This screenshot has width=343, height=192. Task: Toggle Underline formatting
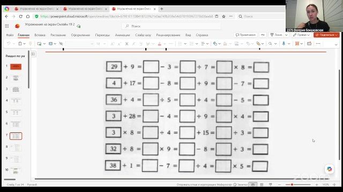coord(140,44)
